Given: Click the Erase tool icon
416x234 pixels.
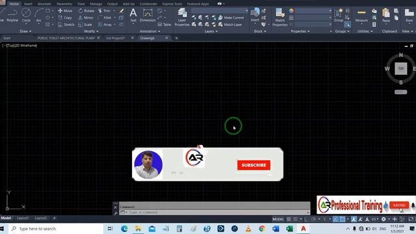Looking at the screenshot, I should pos(122,11).
